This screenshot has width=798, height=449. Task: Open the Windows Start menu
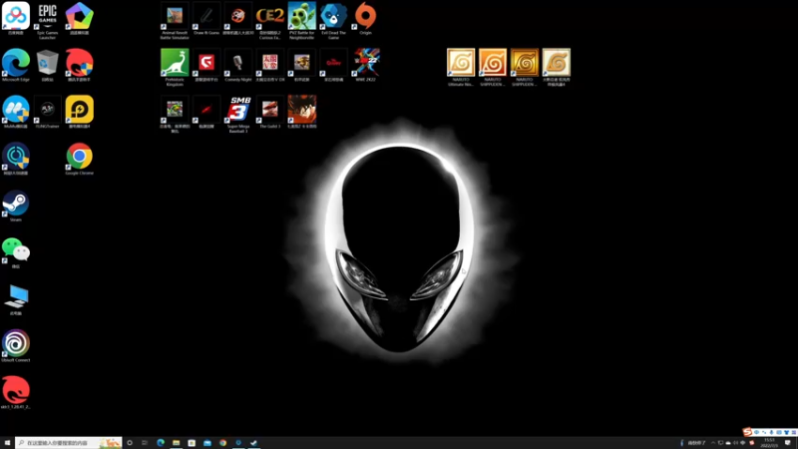tap(7, 443)
